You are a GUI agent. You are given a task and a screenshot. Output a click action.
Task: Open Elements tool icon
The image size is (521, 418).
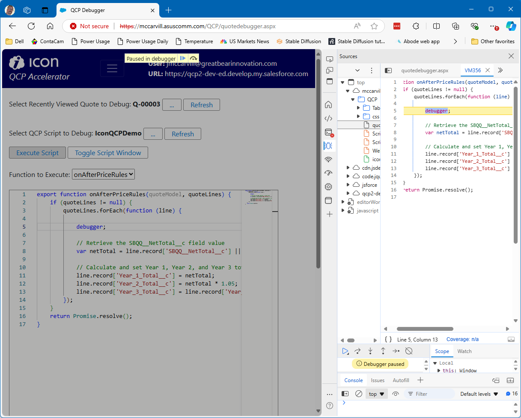click(329, 118)
